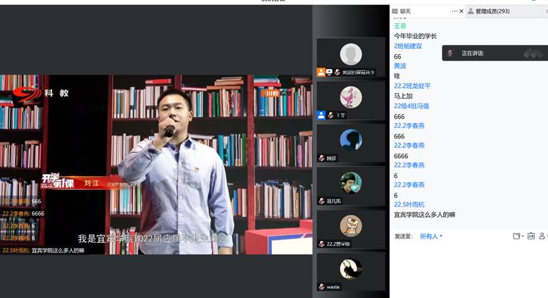Screen dimensions: 548x298
Task: Close the 聊天 chat panel
Action: click(x=462, y=11)
